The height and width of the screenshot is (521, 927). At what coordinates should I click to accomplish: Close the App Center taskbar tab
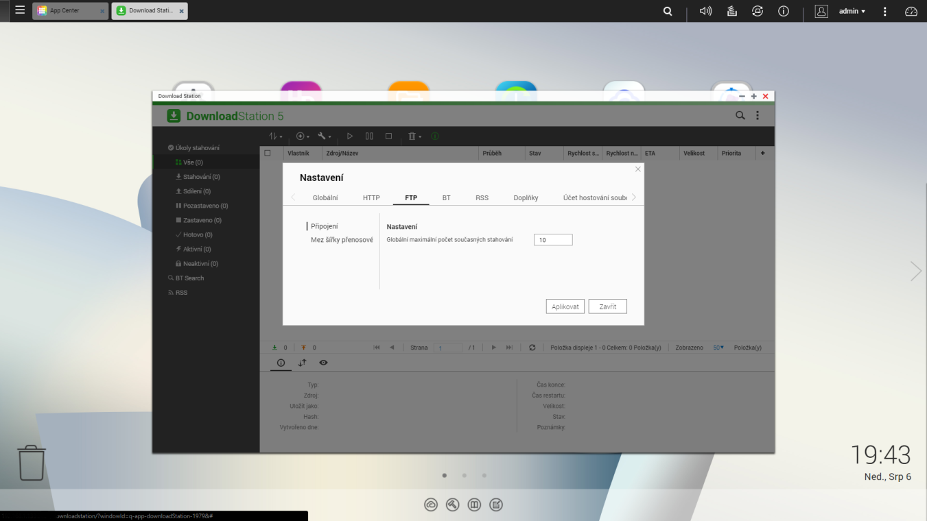[x=102, y=12]
